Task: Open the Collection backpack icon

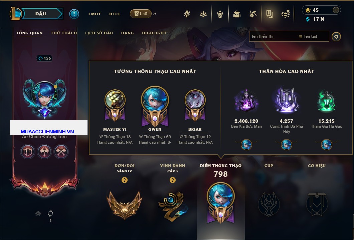Action: point(236,14)
